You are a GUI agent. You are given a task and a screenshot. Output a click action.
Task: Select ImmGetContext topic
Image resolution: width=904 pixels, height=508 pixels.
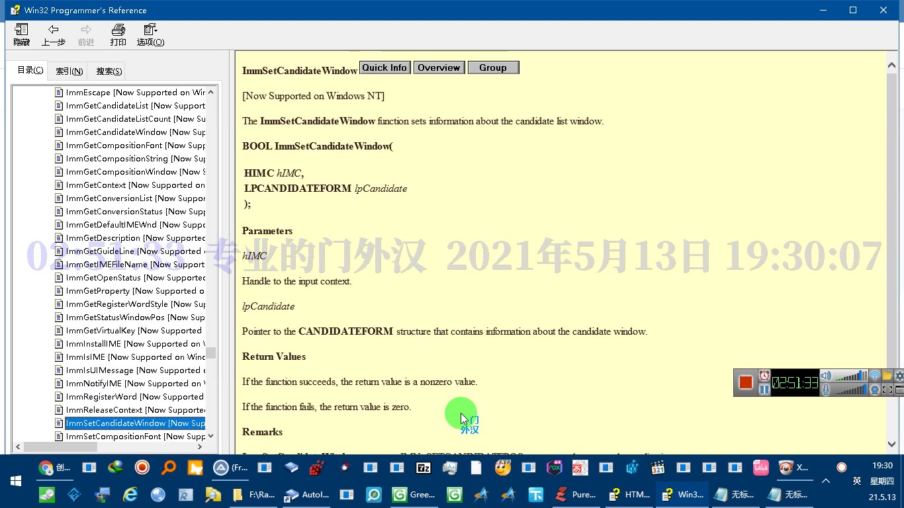(135, 185)
